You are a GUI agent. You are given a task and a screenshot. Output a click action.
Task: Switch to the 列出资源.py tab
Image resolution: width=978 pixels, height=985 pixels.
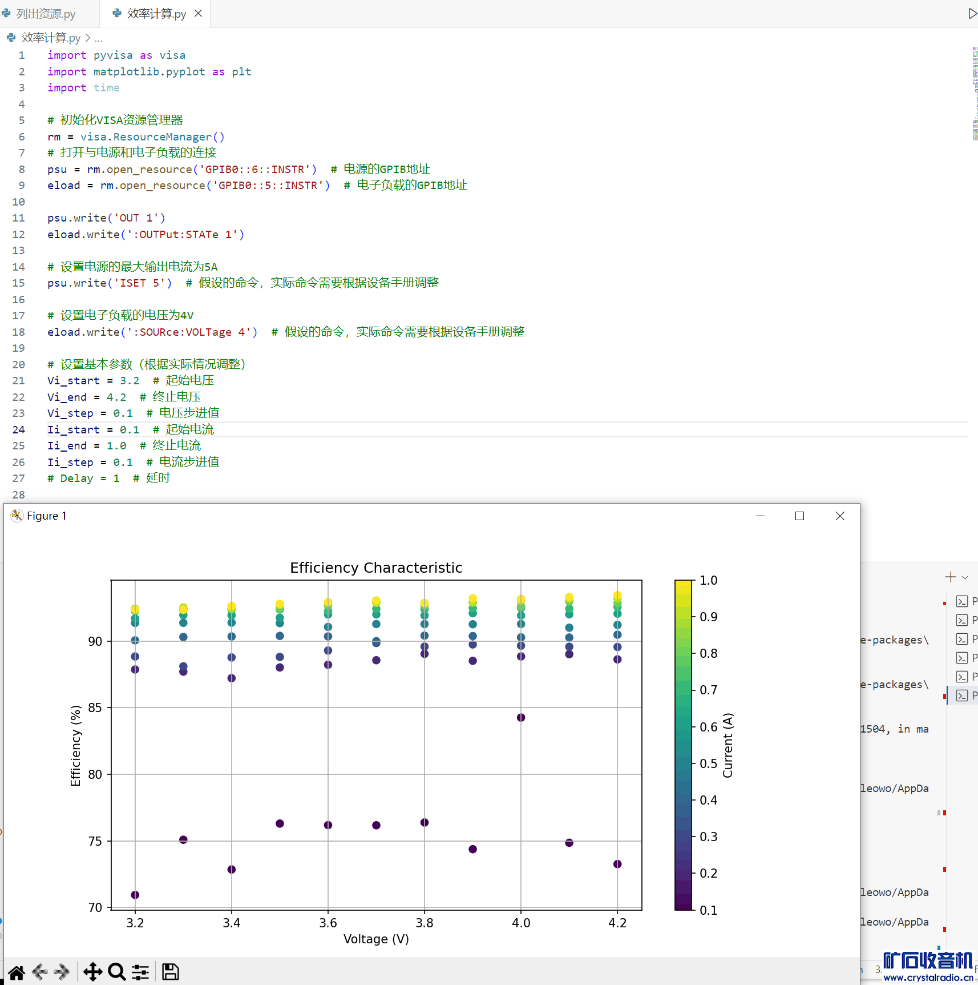click(46, 14)
